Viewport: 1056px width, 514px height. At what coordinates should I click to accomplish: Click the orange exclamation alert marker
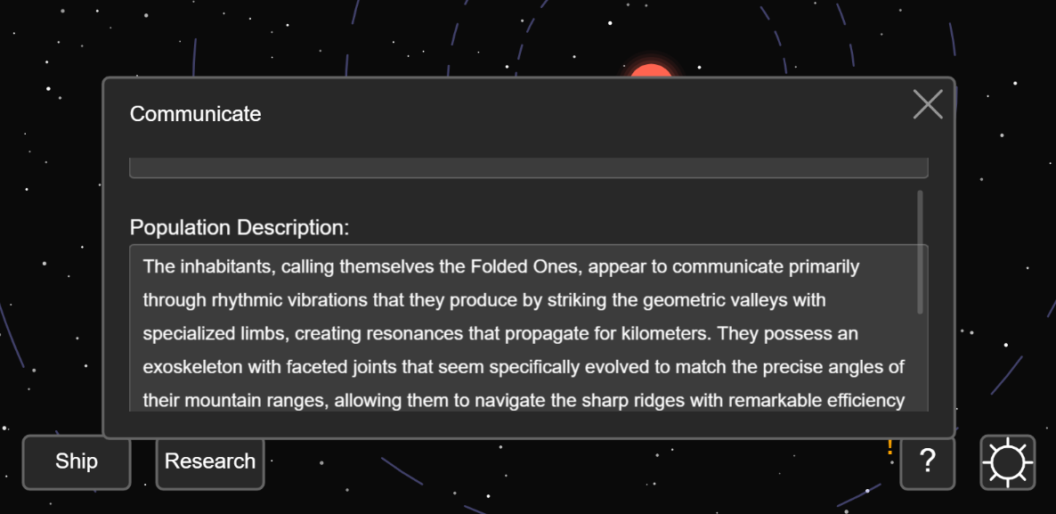pyautogui.click(x=889, y=446)
